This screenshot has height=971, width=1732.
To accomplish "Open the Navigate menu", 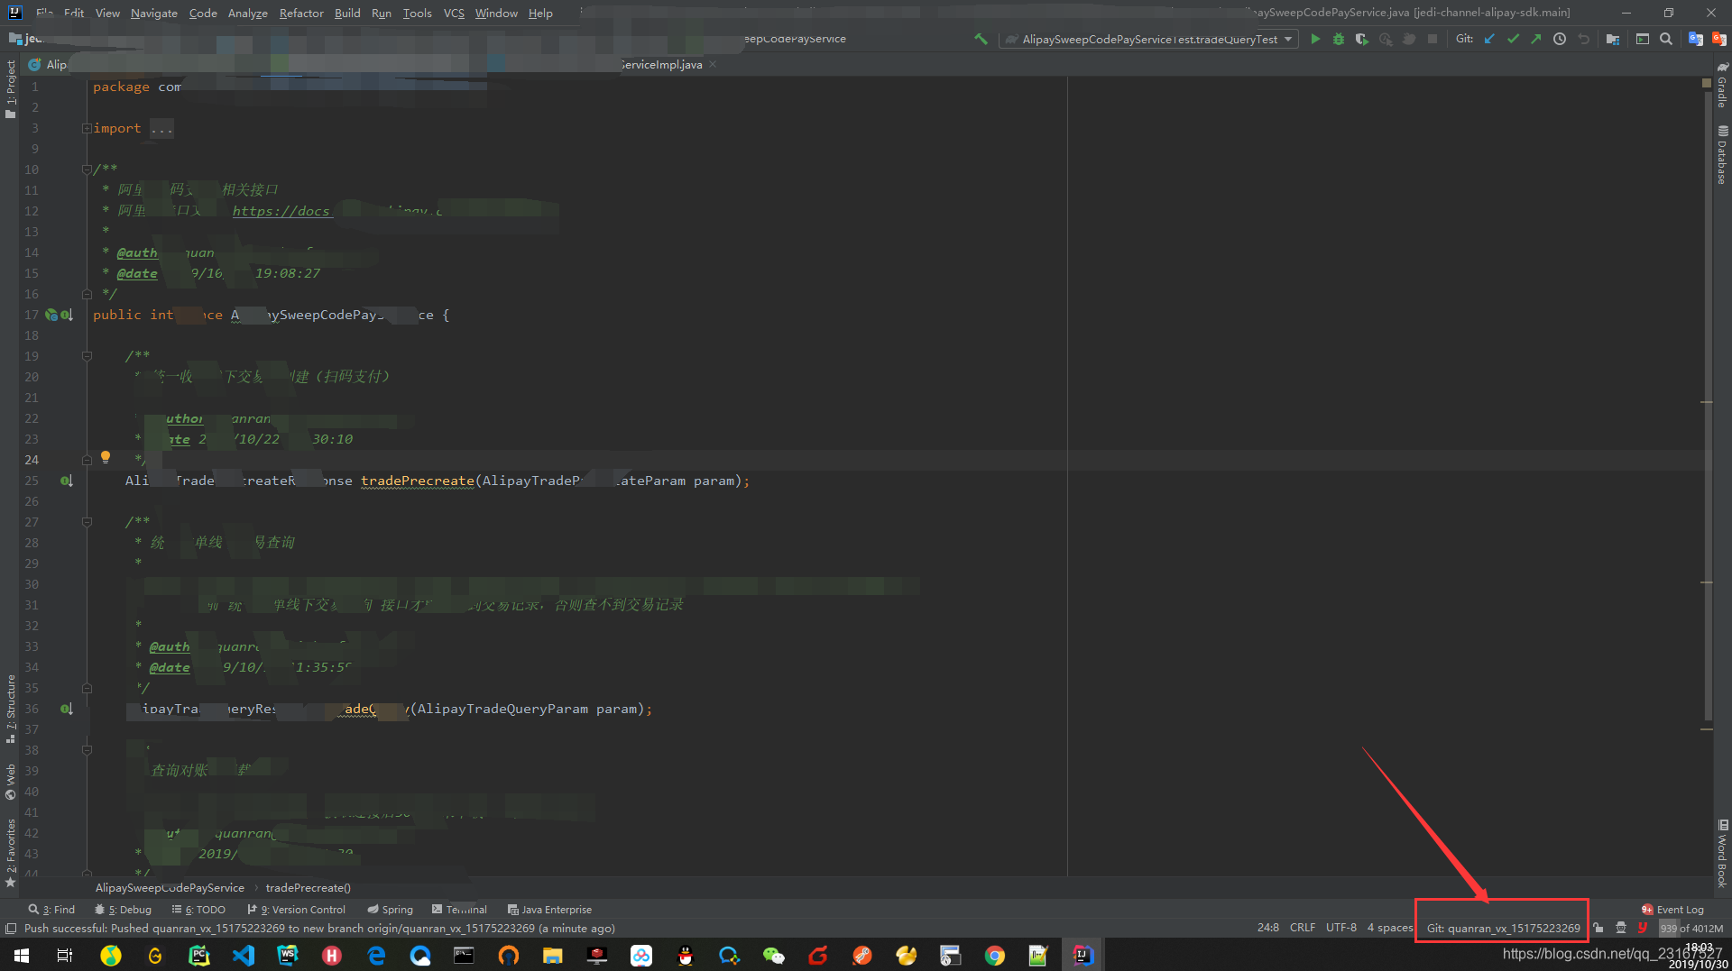I will point(154,13).
